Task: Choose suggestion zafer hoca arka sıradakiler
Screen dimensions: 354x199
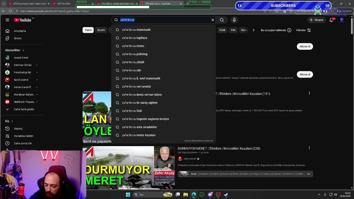Action: 163,127
